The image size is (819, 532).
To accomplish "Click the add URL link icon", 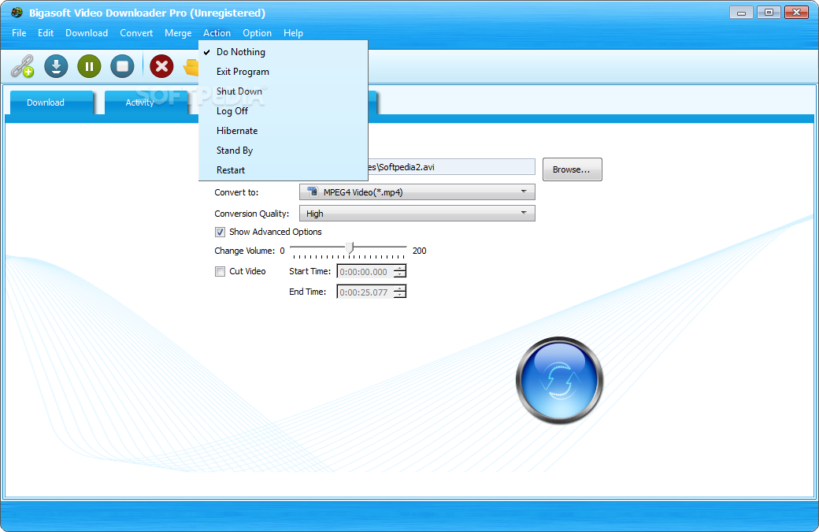I will pyautogui.click(x=23, y=66).
